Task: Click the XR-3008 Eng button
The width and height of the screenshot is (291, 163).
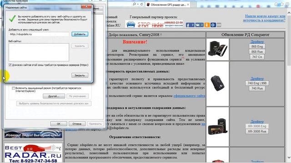Action: tap(257, 126)
